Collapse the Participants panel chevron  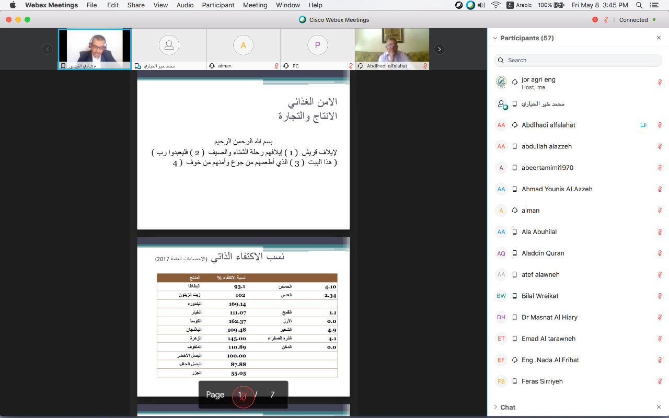click(495, 38)
